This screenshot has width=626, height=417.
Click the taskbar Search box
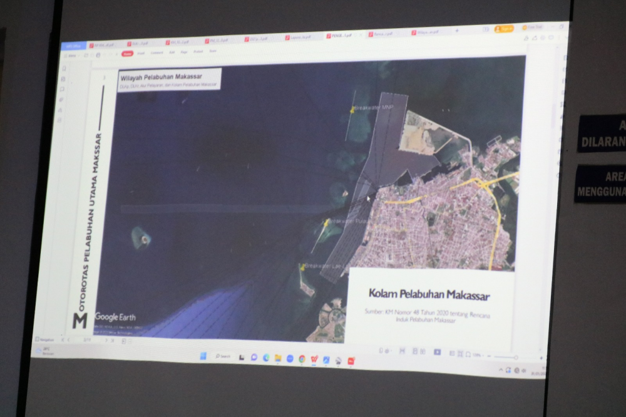click(223, 356)
